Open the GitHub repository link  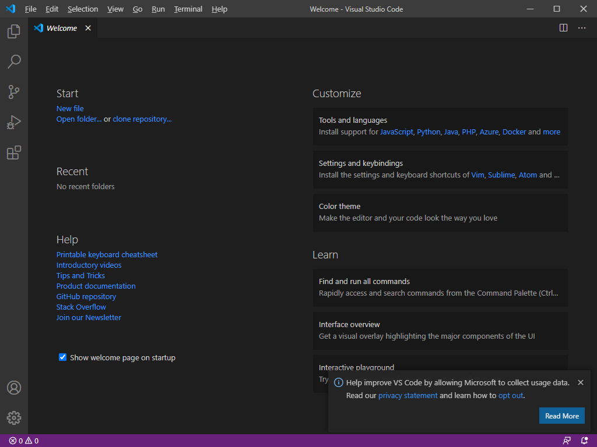pyautogui.click(x=86, y=296)
